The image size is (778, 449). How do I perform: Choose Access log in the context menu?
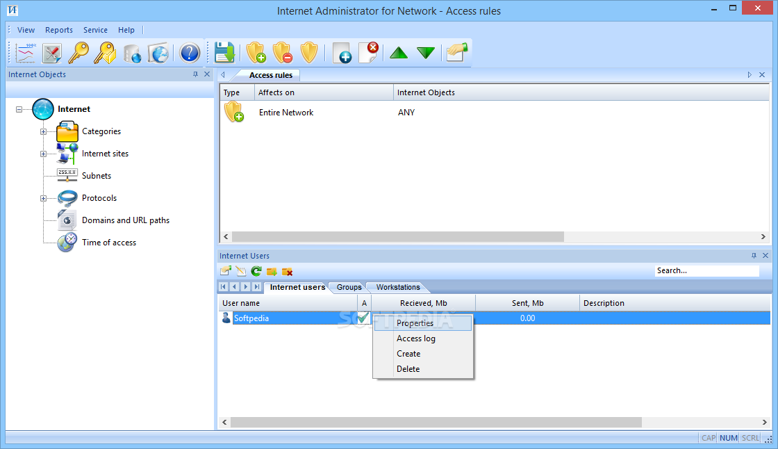coord(423,338)
